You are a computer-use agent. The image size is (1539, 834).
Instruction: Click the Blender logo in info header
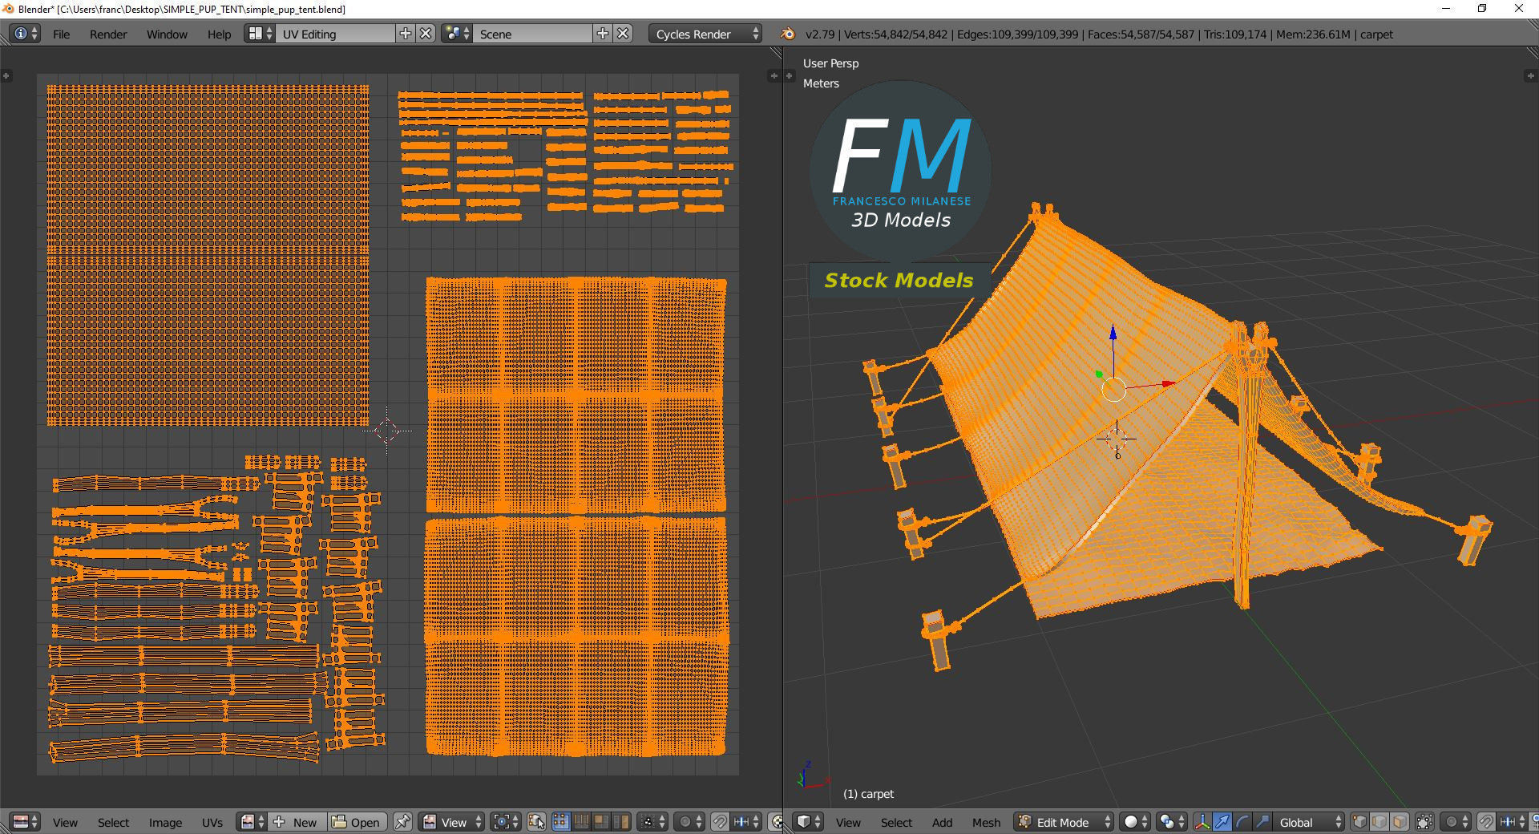[788, 34]
